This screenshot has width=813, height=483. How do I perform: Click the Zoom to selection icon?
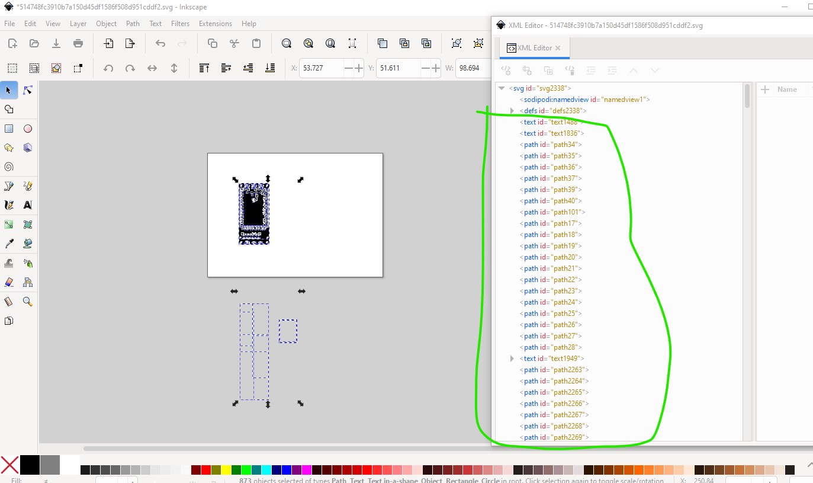287,43
